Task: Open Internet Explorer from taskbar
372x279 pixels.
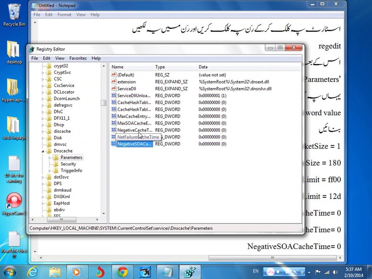Action: coord(33,272)
